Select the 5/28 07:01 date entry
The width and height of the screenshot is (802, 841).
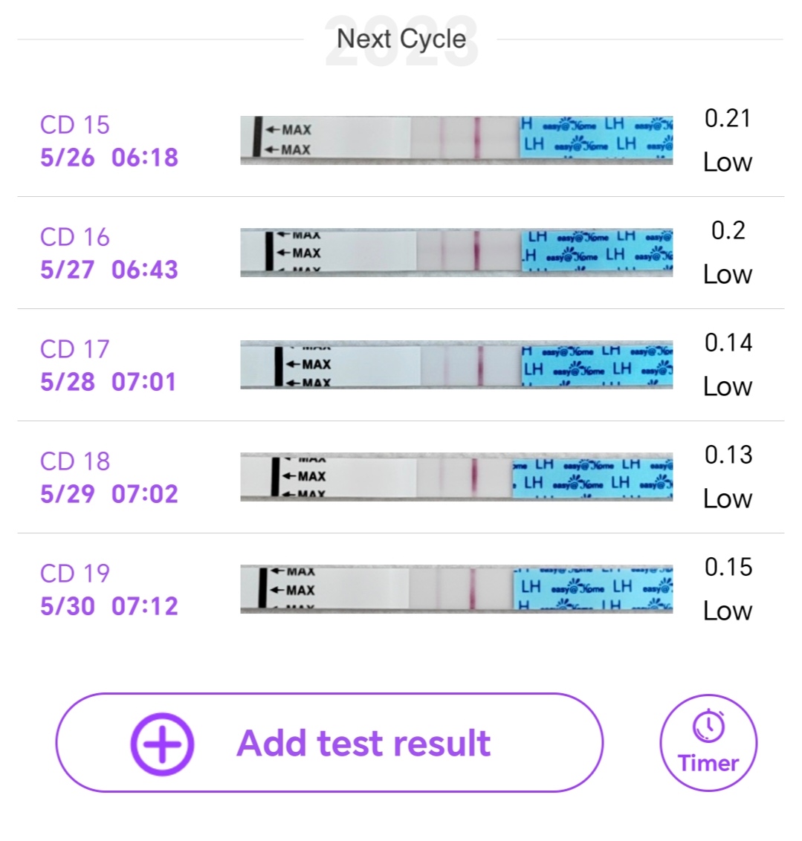(x=109, y=382)
